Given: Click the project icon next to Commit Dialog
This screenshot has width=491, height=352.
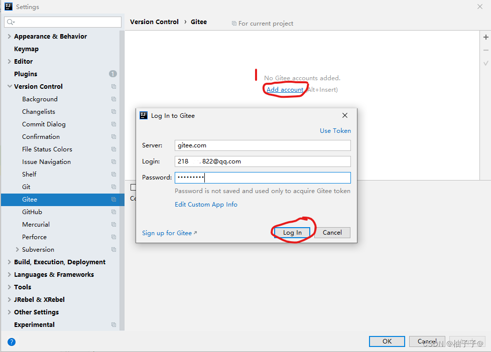Looking at the screenshot, I should point(113,124).
